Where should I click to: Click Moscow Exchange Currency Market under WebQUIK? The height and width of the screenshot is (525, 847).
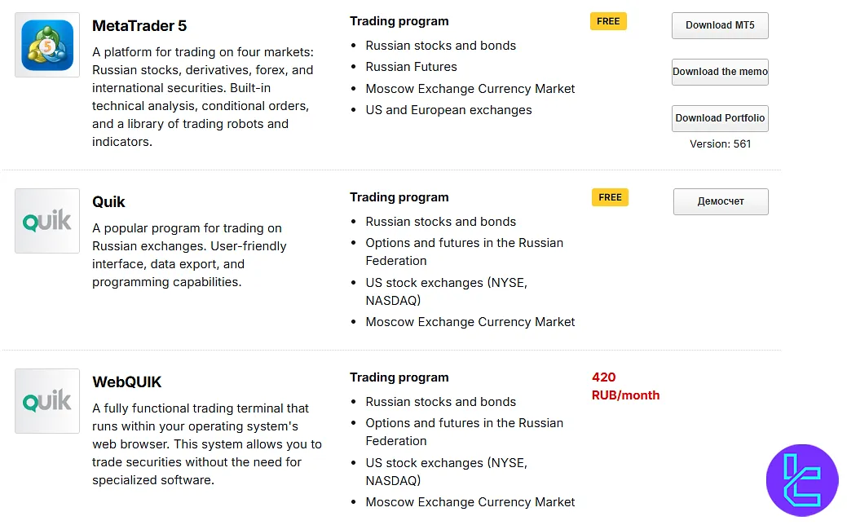tap(470, 502)
